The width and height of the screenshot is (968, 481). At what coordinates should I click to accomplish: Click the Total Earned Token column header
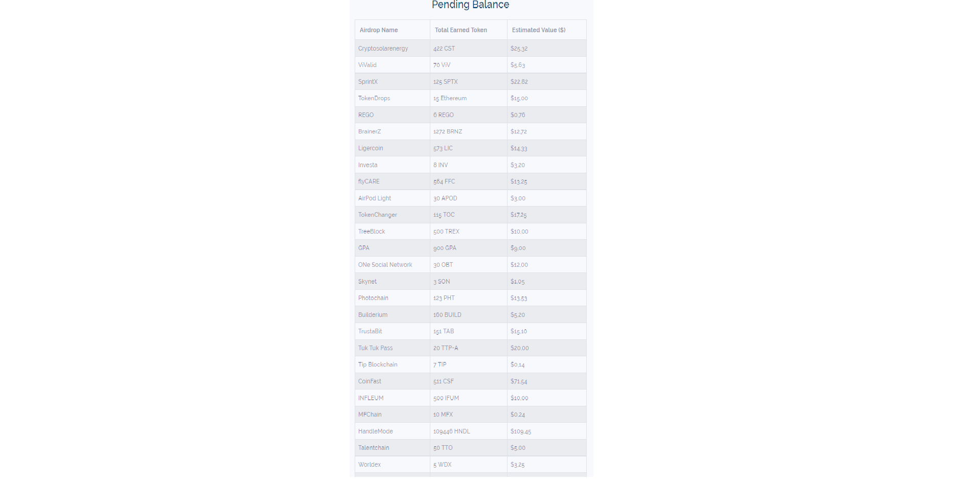coord(461,30)
